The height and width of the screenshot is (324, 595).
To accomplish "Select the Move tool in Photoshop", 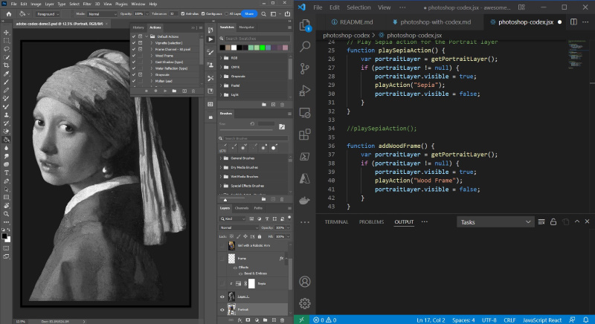I will (6, 32).
